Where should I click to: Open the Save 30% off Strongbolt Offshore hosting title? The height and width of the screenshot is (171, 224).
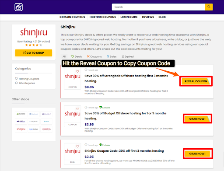click(126, 78)
